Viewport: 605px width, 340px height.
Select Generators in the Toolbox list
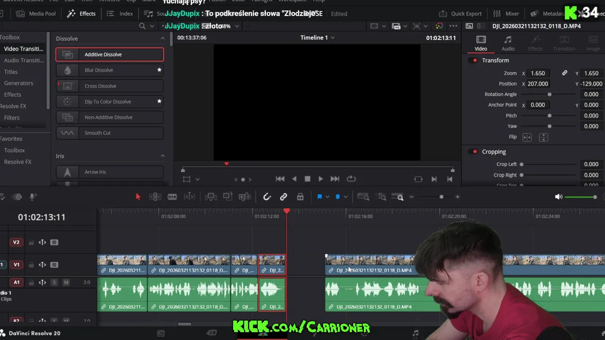pos(18,83)
